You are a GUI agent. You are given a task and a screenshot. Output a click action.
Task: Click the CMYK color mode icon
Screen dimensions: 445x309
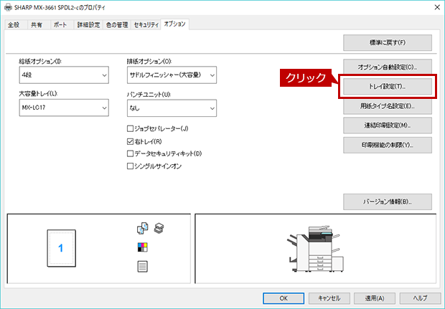142,247
